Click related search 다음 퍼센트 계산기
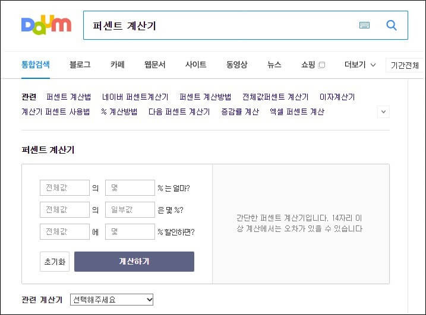 point(179,112)
